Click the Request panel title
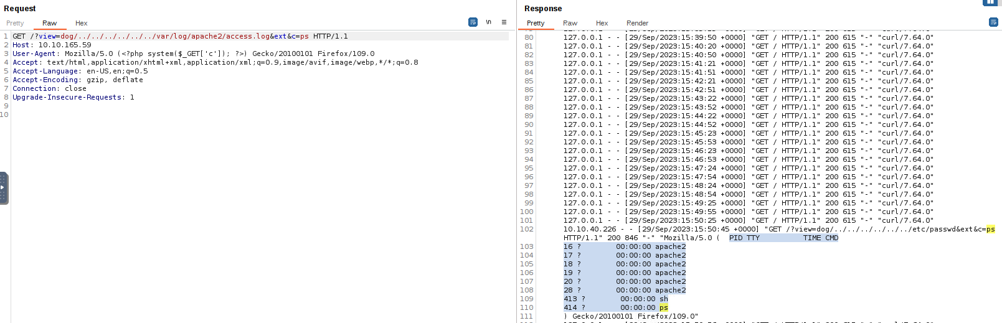Screen dimensions: 1002x323 coord(20,8)
